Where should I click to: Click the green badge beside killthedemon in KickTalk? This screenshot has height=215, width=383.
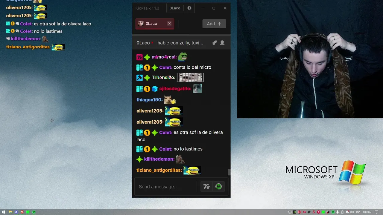(139, 159)
